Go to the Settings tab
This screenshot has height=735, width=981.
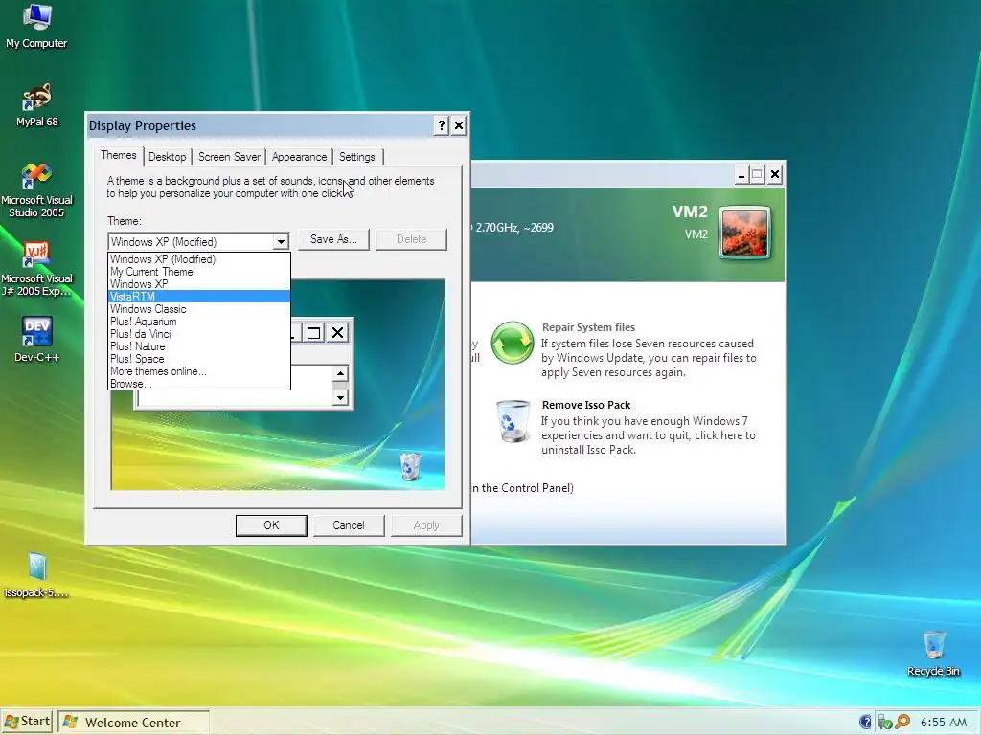356,157
